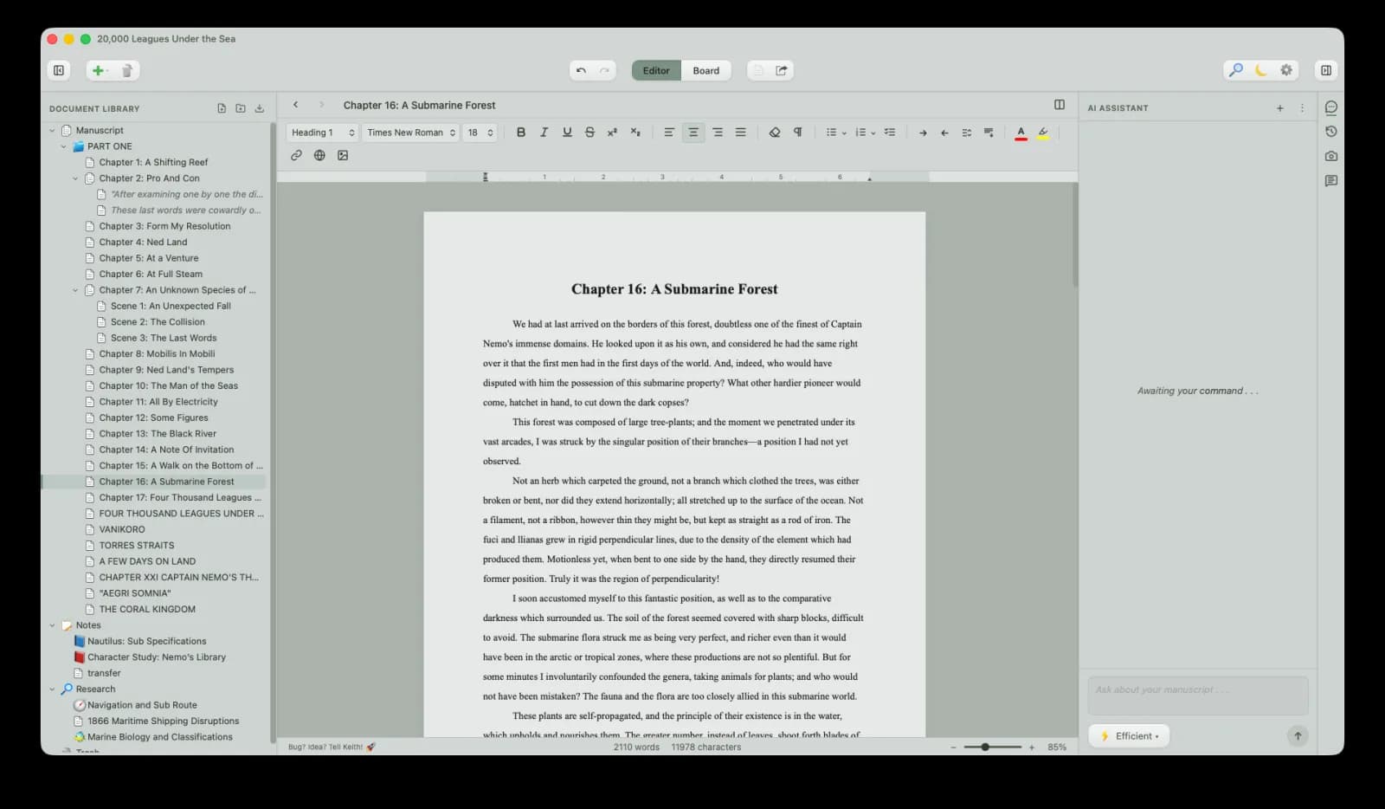The height and width of the screenshot is (809, 1385).
Task: Collapse the Notes folder
Action: point(52,625)
